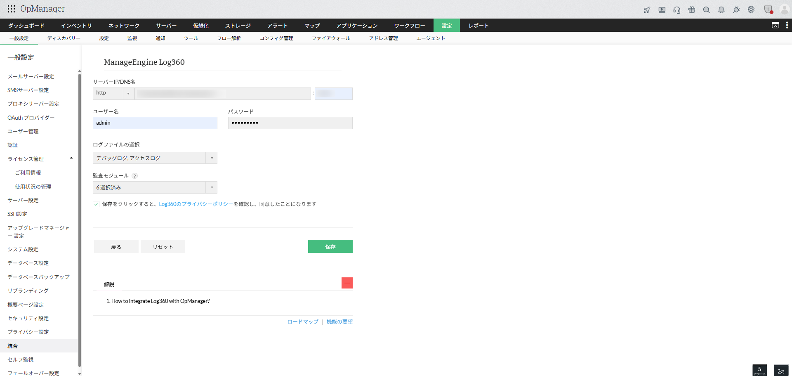The image size is (792, 376).
Task: Click the rocket quick-start icon
Action: click(647, 10)
